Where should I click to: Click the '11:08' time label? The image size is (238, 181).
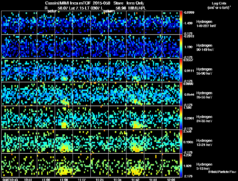(64, 180)
